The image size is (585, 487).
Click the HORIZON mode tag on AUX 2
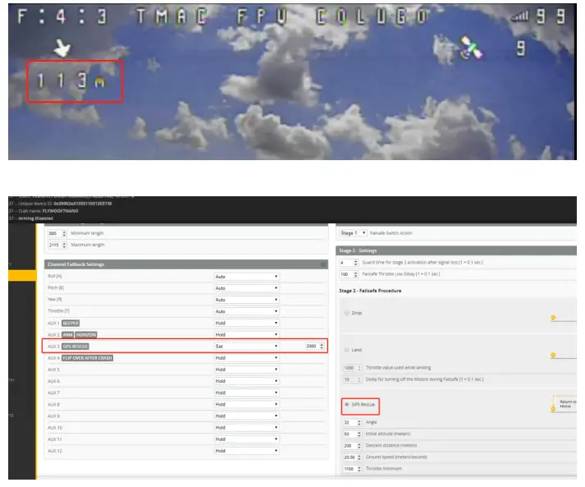(x=86, y=334)
